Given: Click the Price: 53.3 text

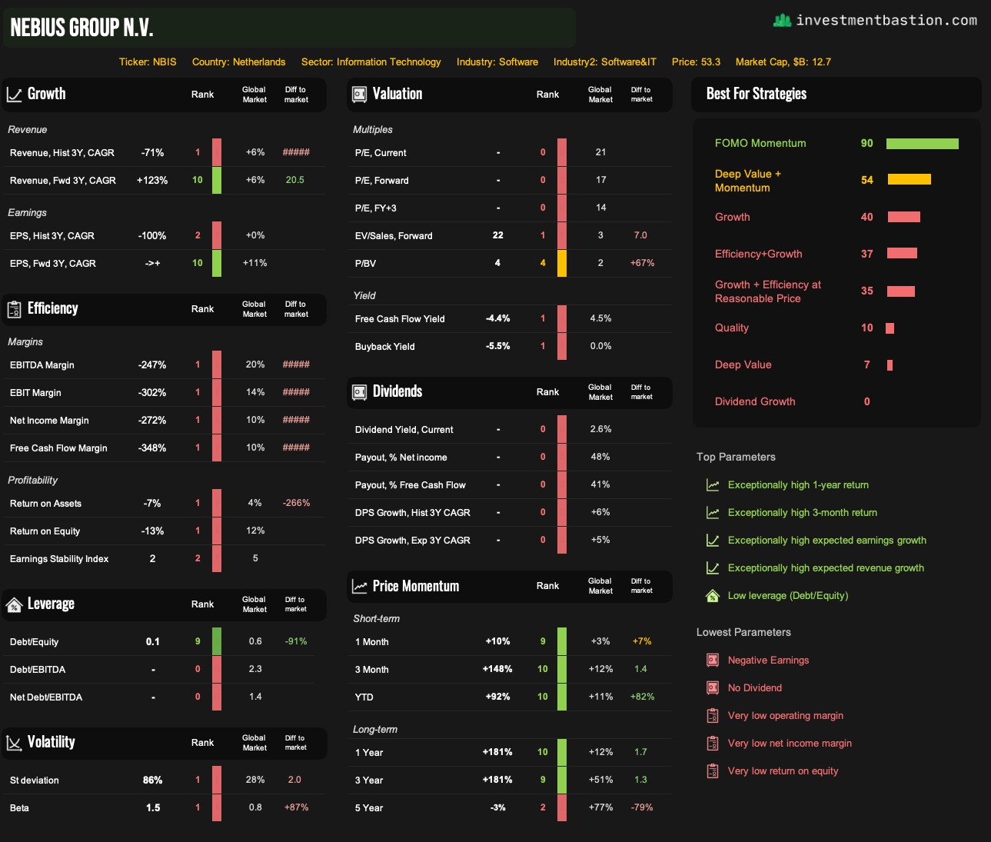Looking at the screenshot, I should pyautogui.click(x=696, y=62).
